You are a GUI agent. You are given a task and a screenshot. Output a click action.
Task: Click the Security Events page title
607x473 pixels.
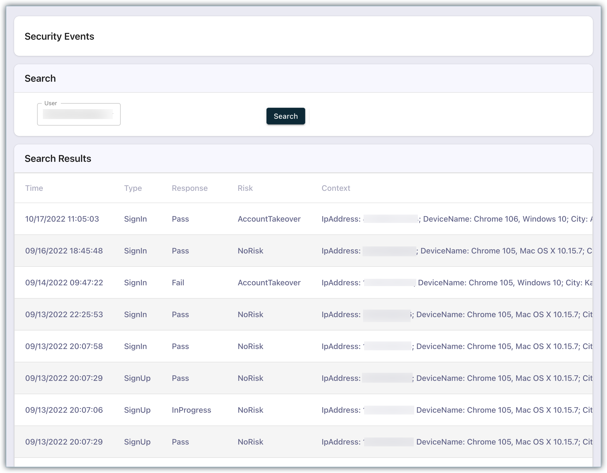[59, 36]
